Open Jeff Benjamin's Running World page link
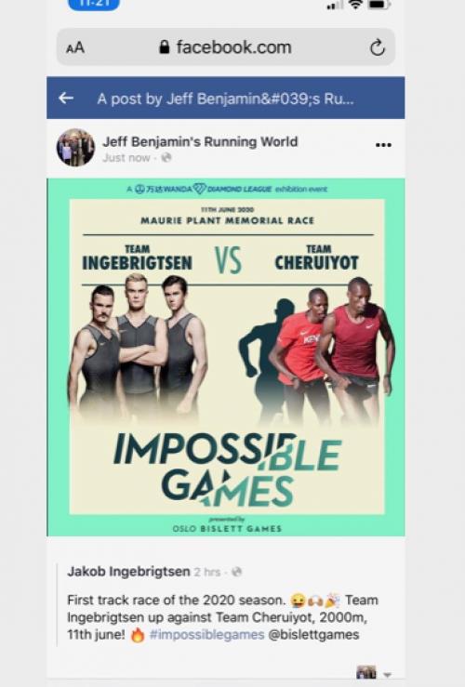This screenshot has width=465, height=687. point(200,141)
